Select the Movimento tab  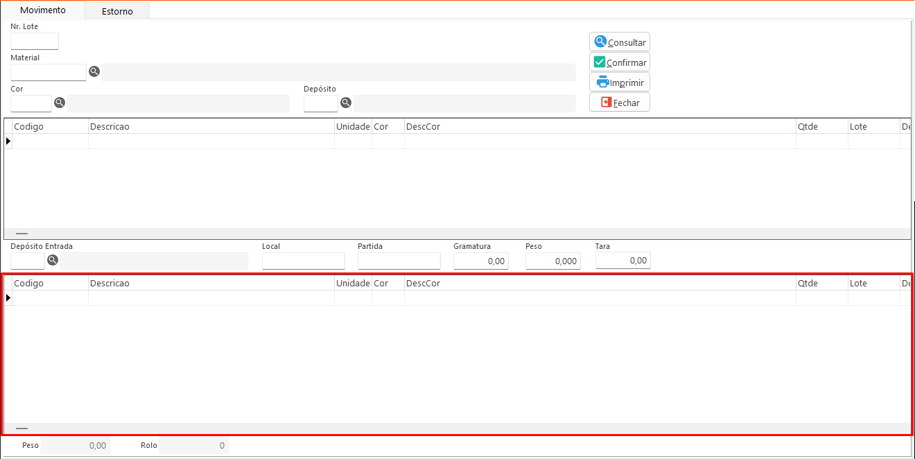tap(43, 10)
